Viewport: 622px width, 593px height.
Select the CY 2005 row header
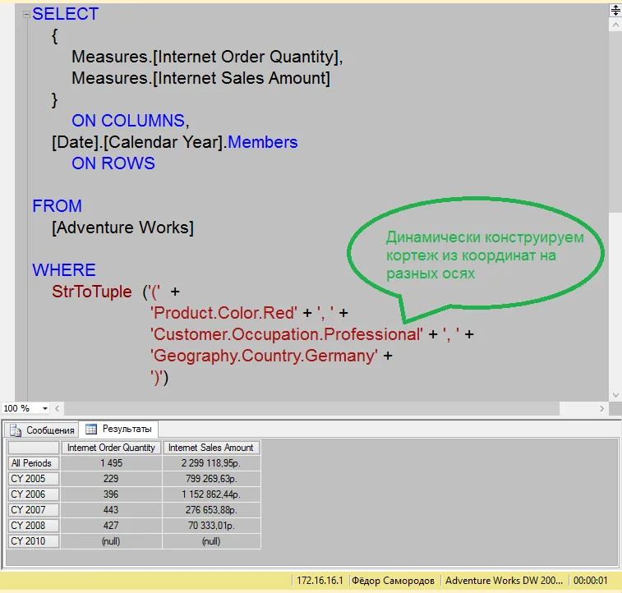[34, 479]
